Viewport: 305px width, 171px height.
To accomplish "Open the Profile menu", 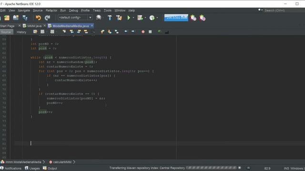I will tap(85, 10).
